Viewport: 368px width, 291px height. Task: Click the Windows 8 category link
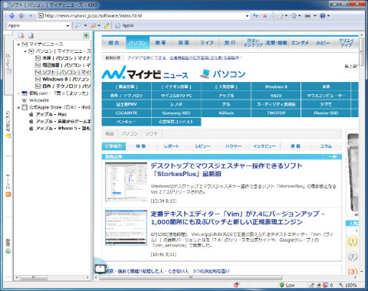point(276,87)
